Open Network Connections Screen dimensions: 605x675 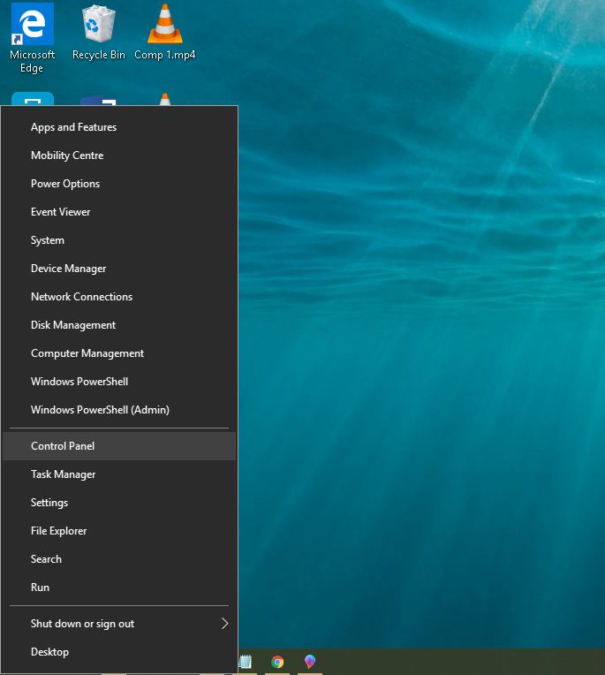click(119, 297)
